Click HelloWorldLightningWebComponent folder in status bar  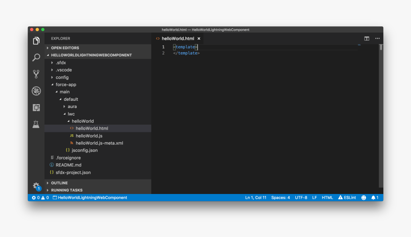point(90,198)
